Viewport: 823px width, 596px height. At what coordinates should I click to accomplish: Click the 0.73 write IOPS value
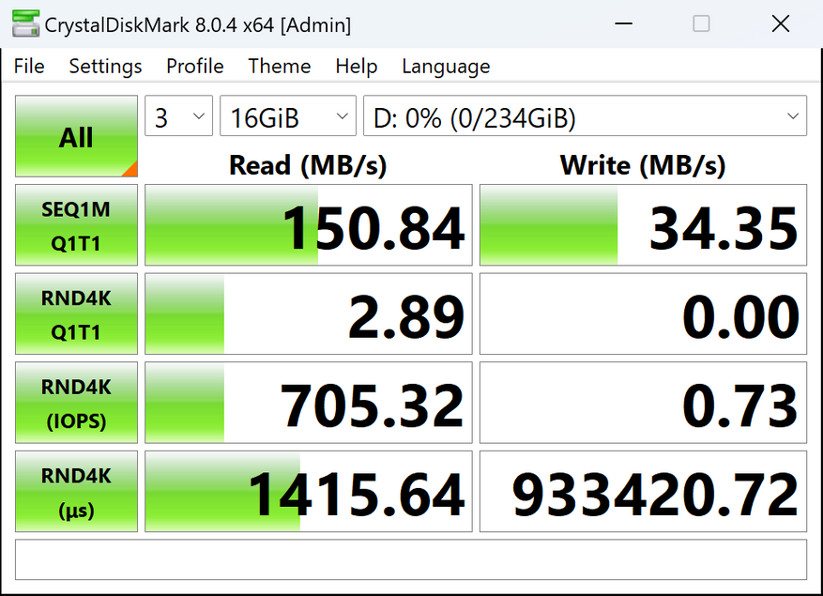(643, 403)
